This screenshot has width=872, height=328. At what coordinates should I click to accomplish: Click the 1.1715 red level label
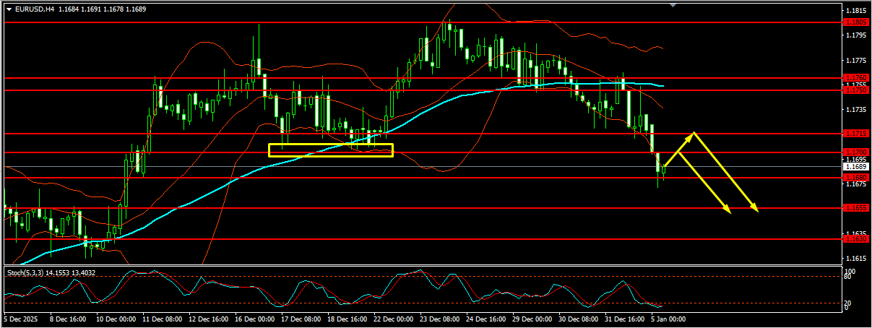[x=855, y=134]
